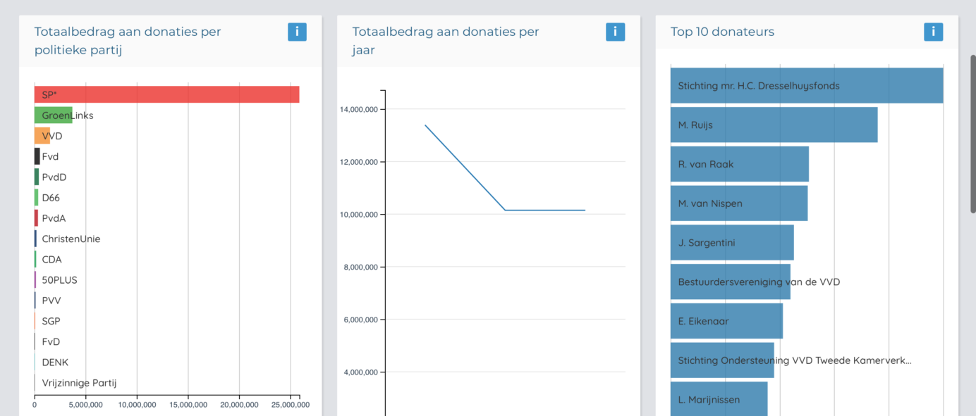Open info icon for Top 10 donateurs

pyautogui.click(x=933, y=32)
